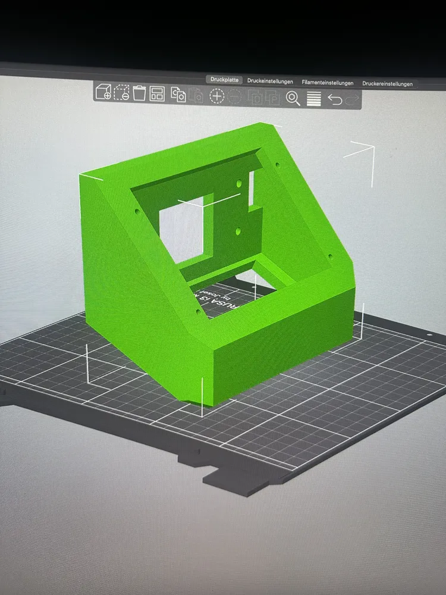446x595 pixels.
Task: Open the Druckeinstellungen tab
Action: pyautogui.click(x=270, y=81)
